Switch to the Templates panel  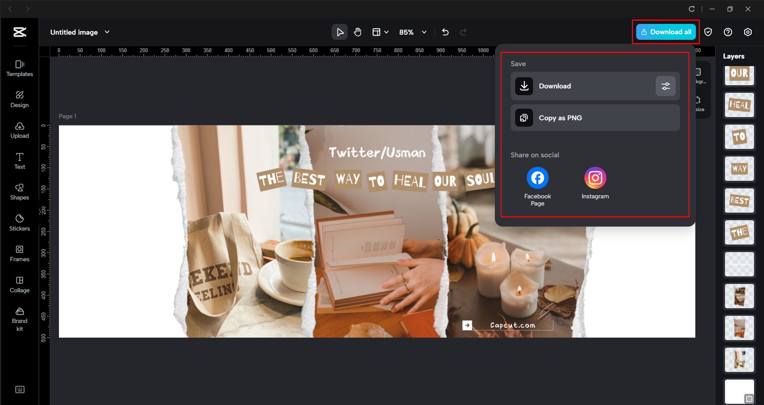pos(19,68)
